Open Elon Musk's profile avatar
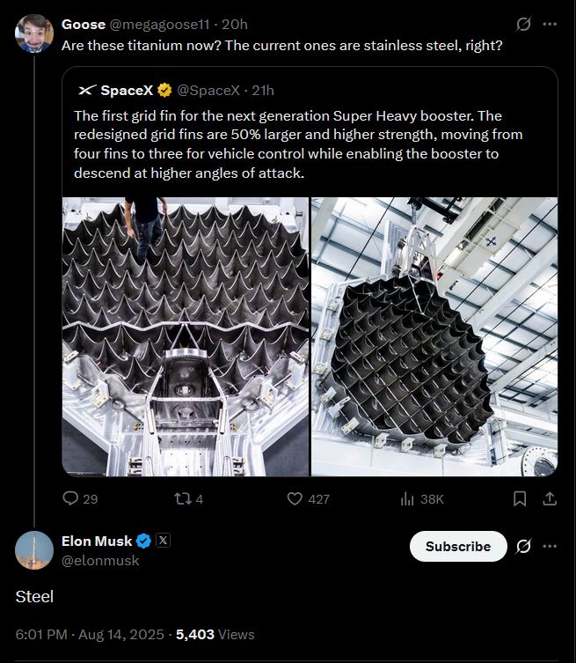The width and height of the screenshot is (576, 663). [x=34, y=550]
